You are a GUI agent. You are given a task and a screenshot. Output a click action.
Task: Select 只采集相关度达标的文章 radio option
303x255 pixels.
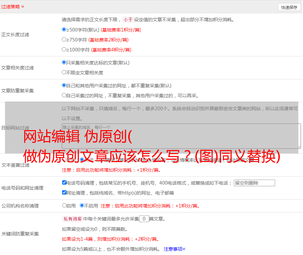point(64,62)
